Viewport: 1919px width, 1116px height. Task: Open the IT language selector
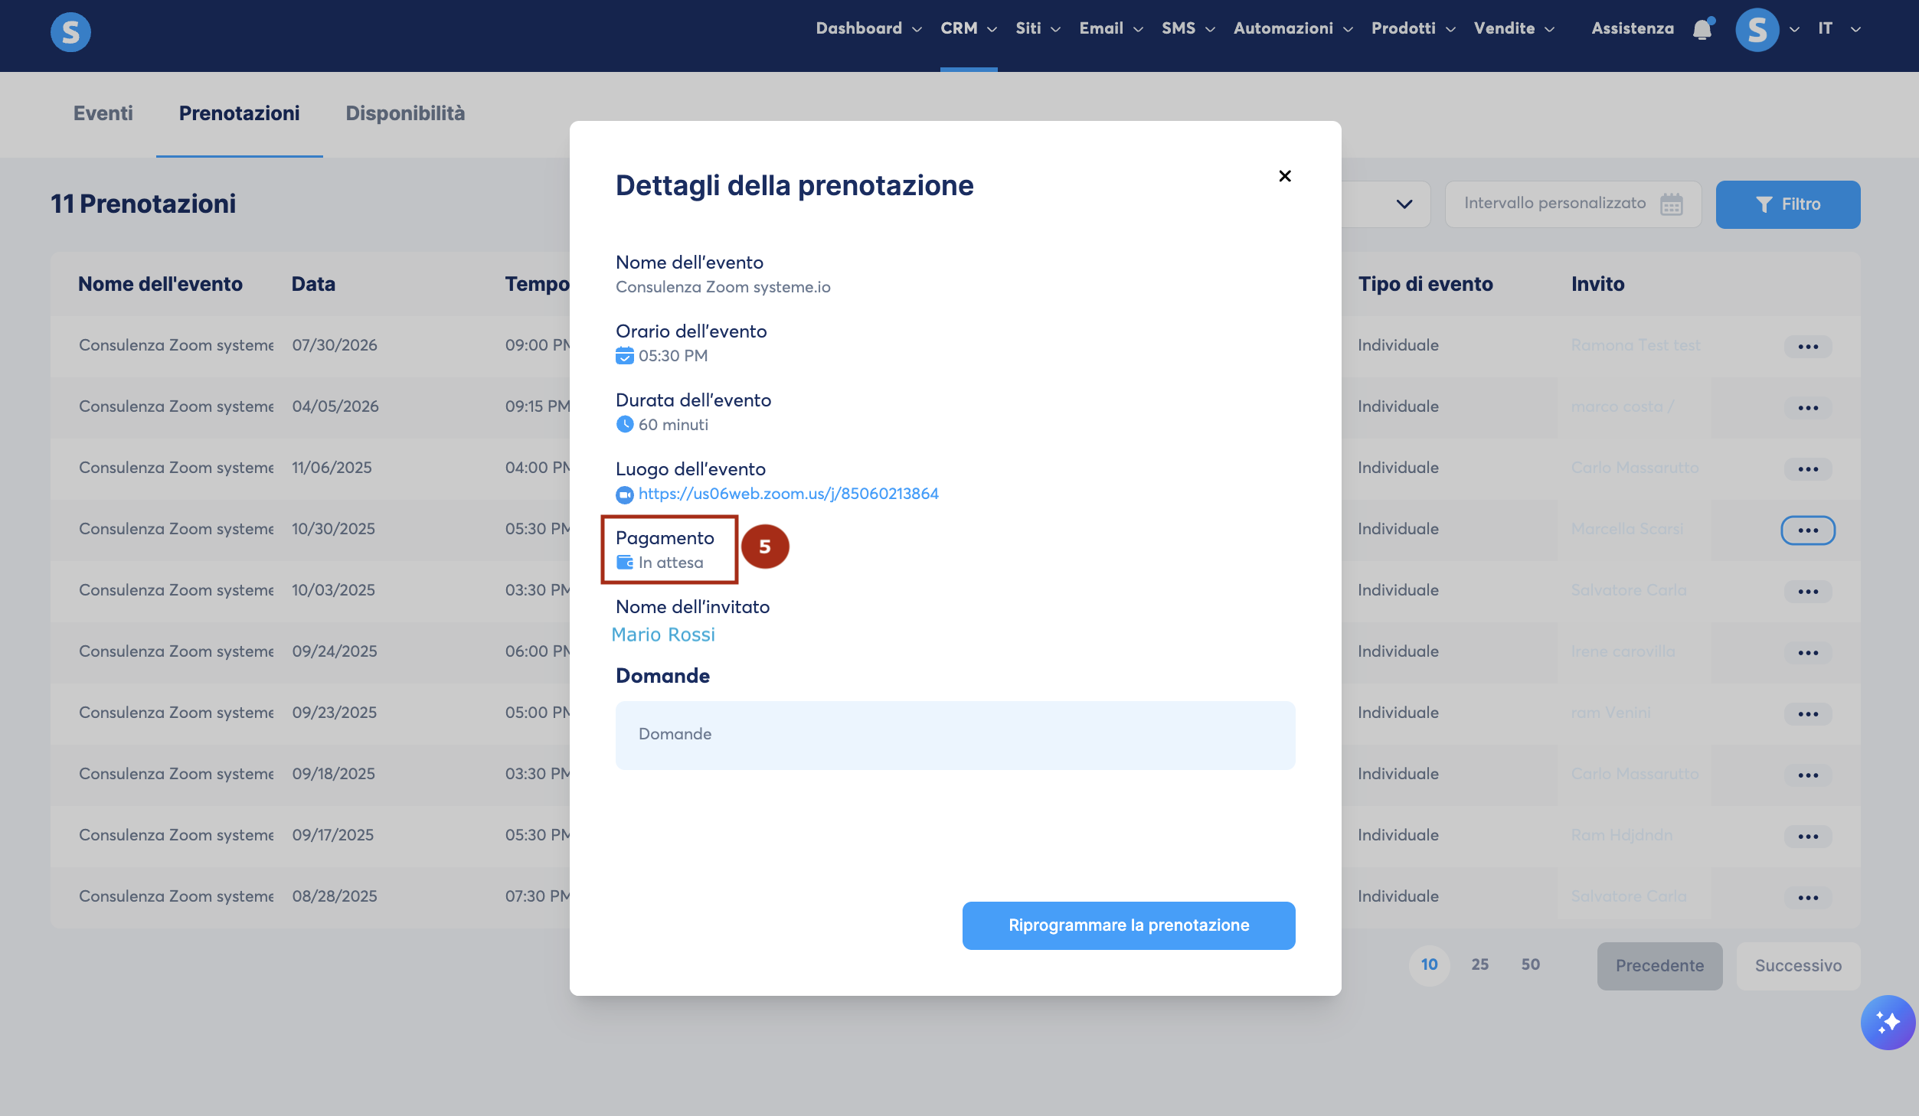tap(1839, 28)
